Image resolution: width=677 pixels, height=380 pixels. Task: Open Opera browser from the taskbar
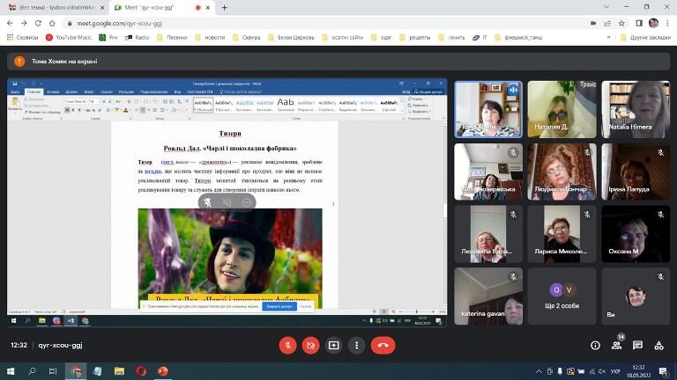coord(141,371)
